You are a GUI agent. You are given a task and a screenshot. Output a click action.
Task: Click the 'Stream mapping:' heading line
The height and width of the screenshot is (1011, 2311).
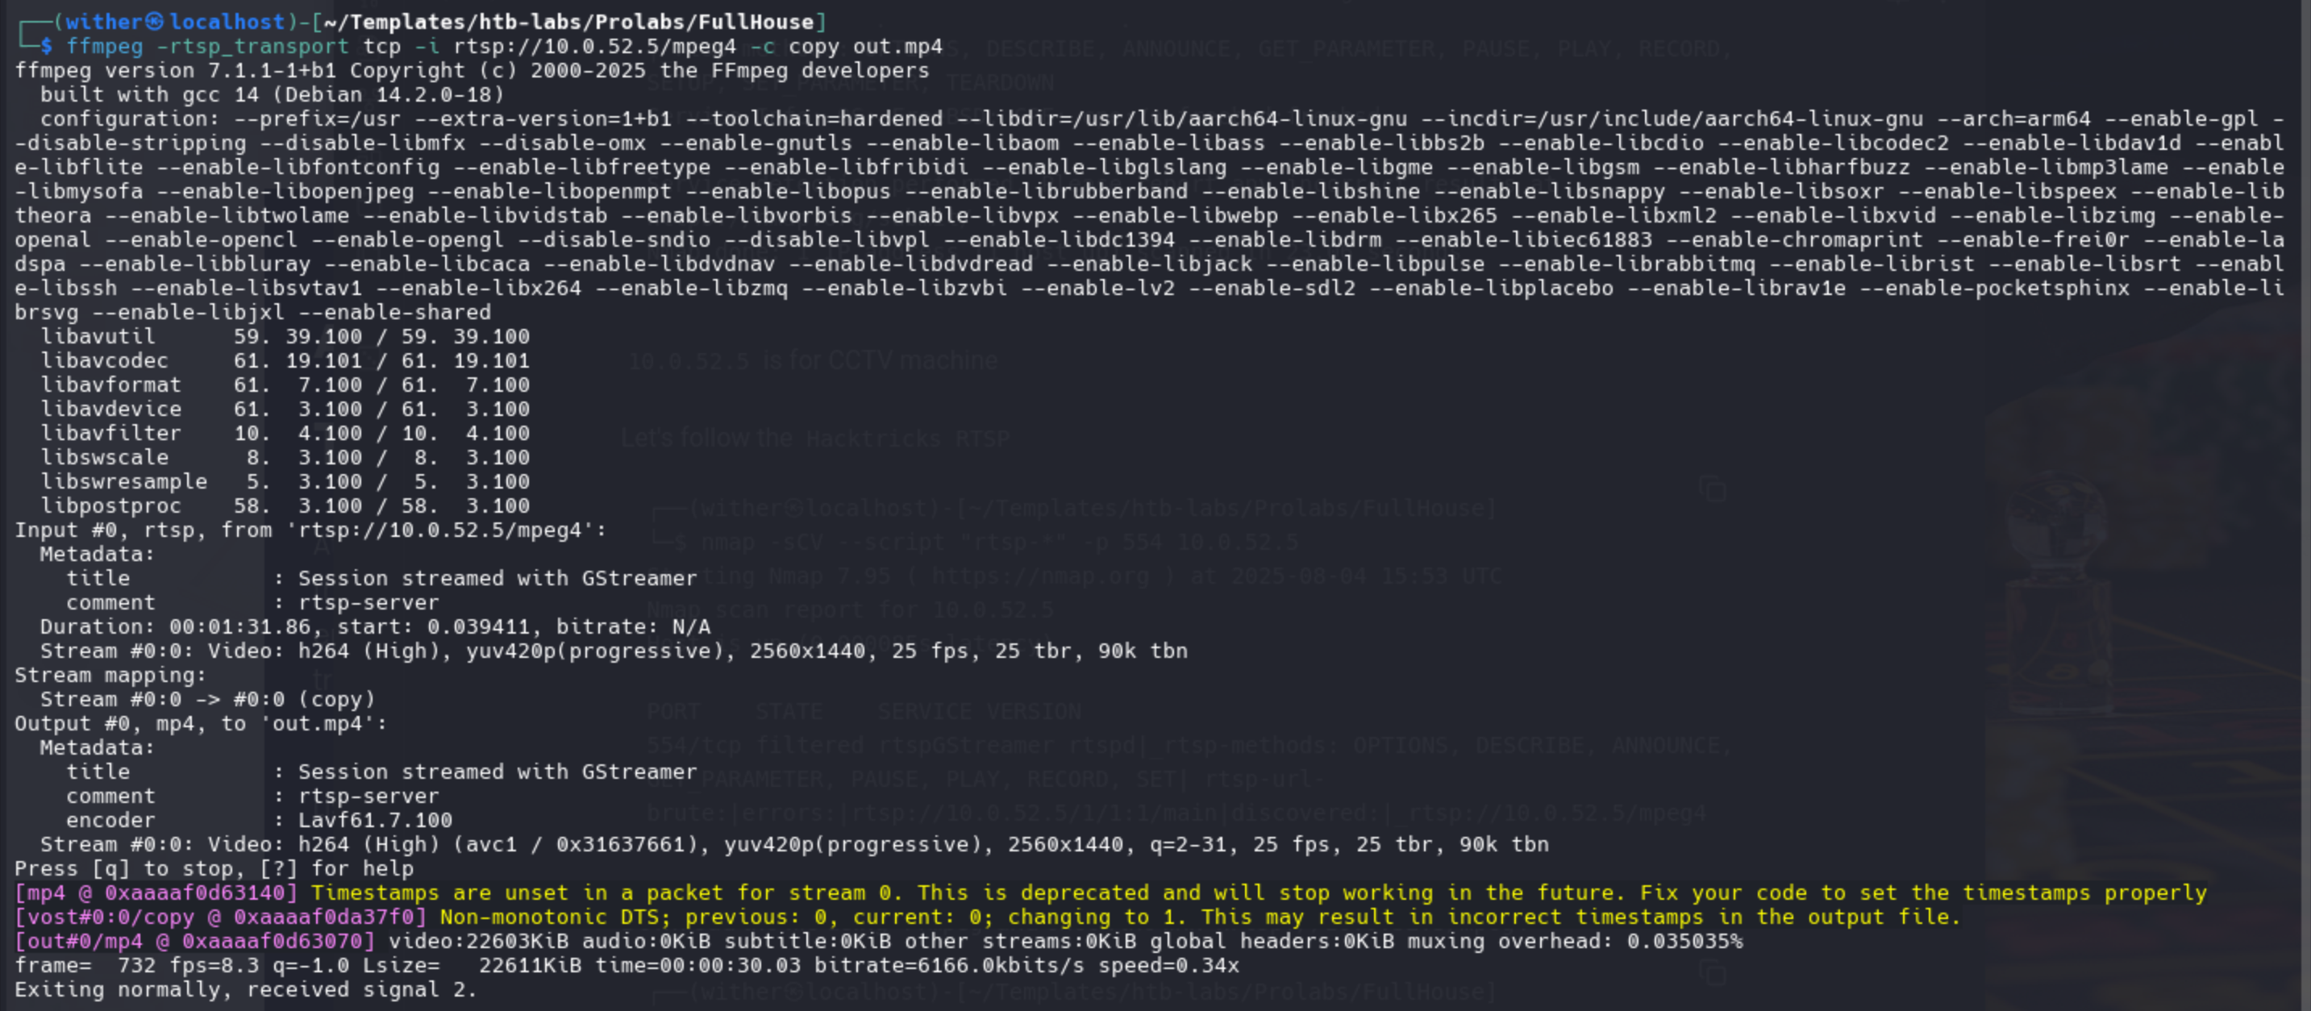tap(110, 676)
